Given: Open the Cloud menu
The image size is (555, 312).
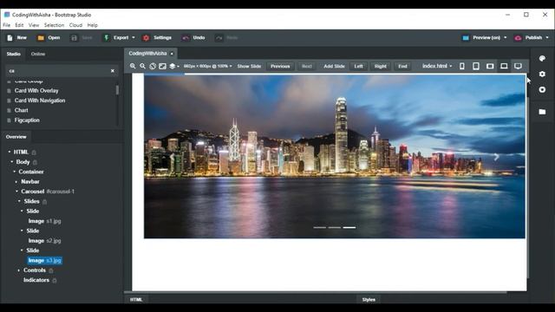Looking at the screenshot, I should [75, 25].
